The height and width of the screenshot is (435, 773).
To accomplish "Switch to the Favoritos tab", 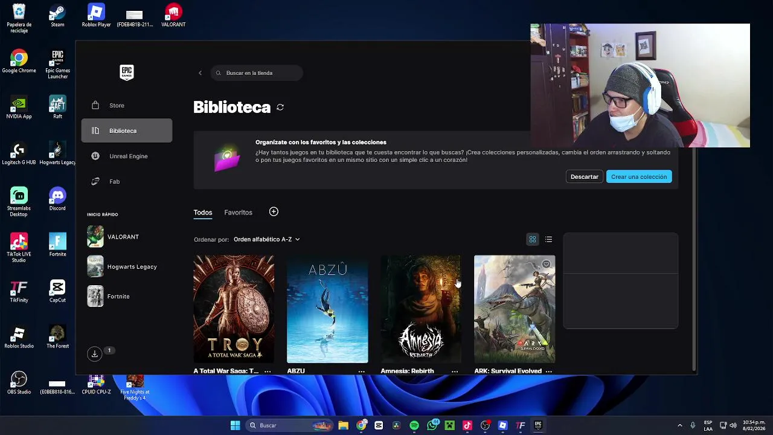I will [x=238, y=213].
